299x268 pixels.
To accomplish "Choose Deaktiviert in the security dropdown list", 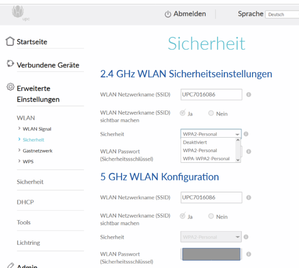I will click(x=195, y=142).
